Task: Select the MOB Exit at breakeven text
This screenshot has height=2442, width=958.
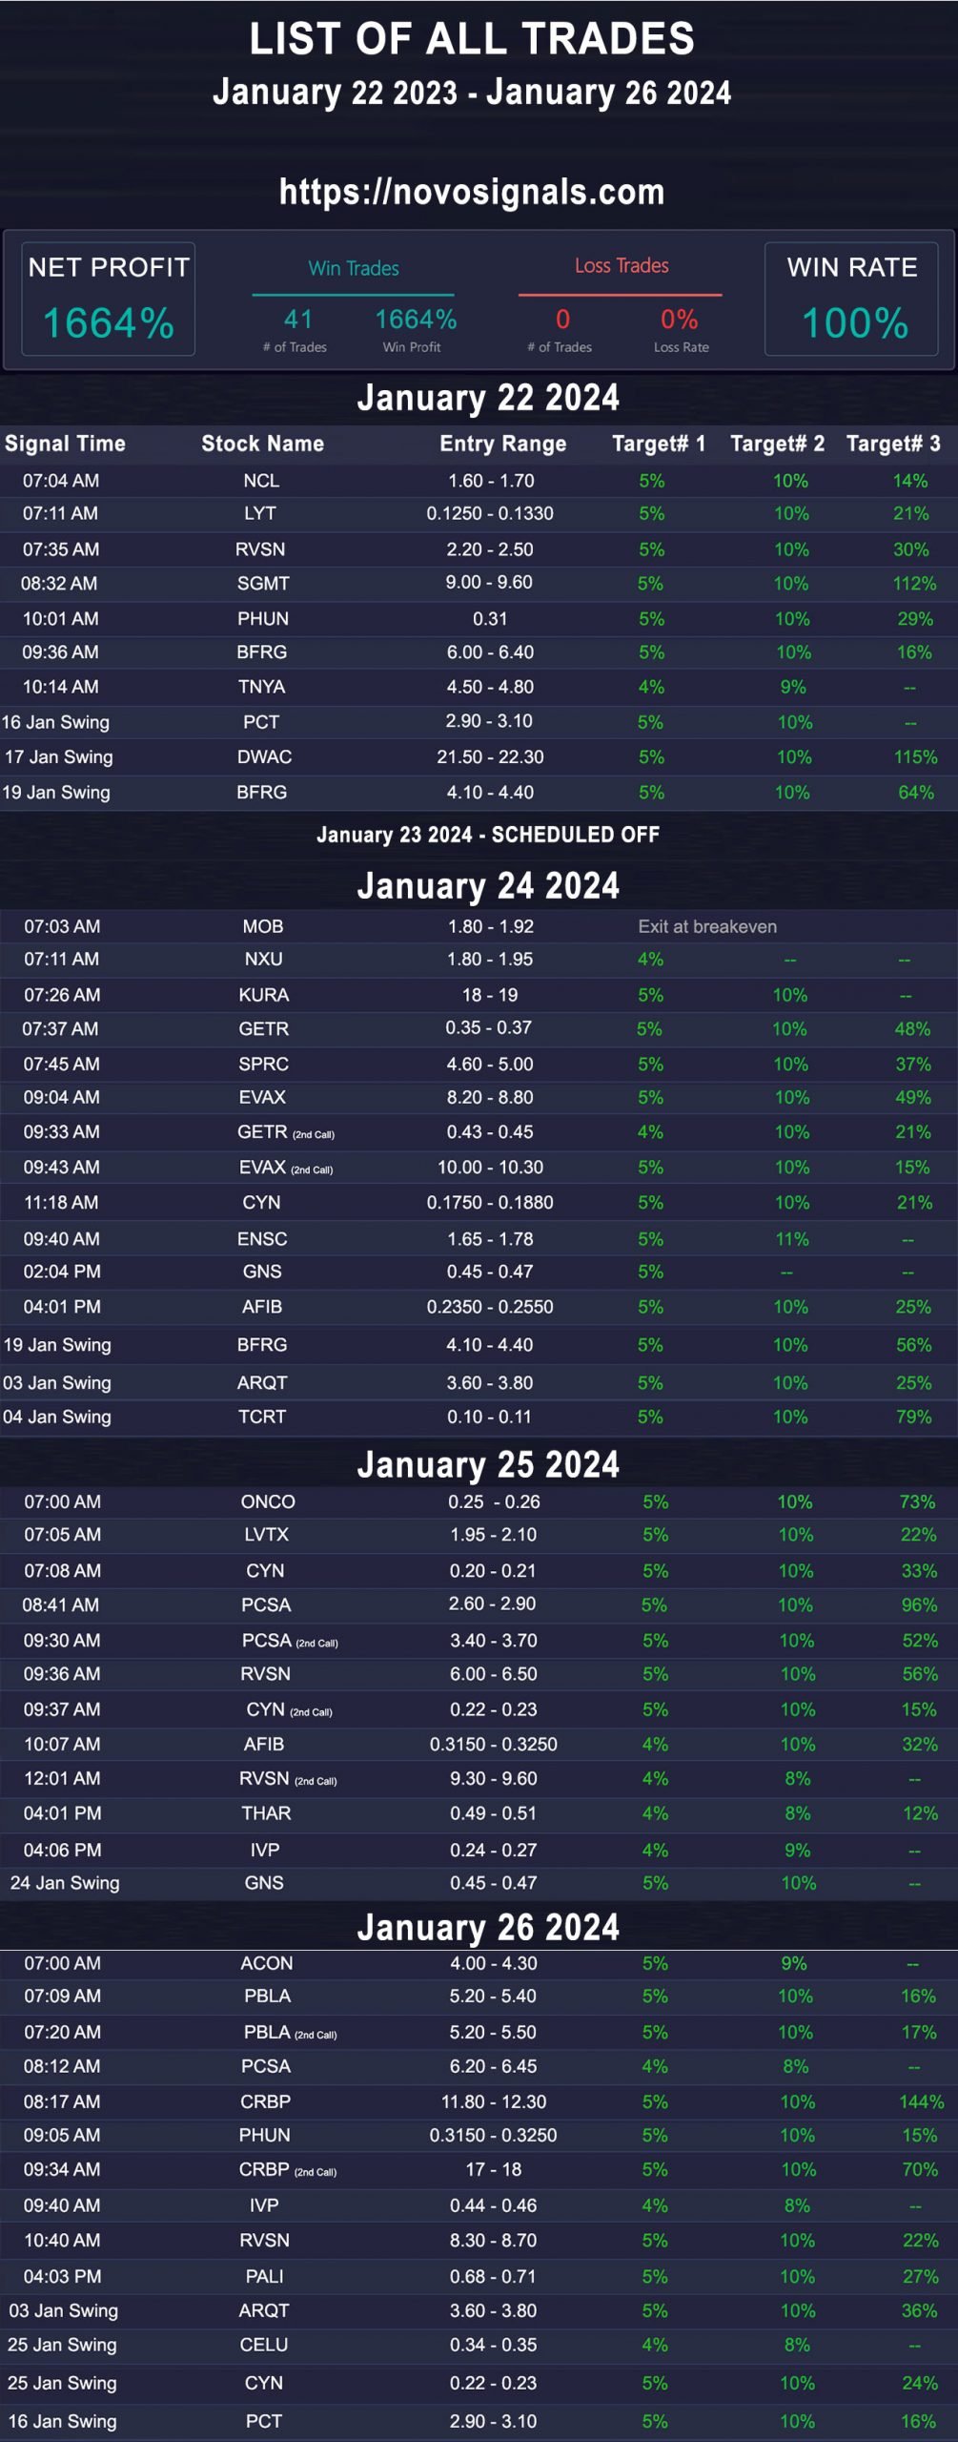Action: coord(707,926)
